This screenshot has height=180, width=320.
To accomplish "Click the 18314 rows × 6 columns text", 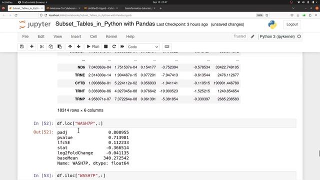I will tap(80, 110).
